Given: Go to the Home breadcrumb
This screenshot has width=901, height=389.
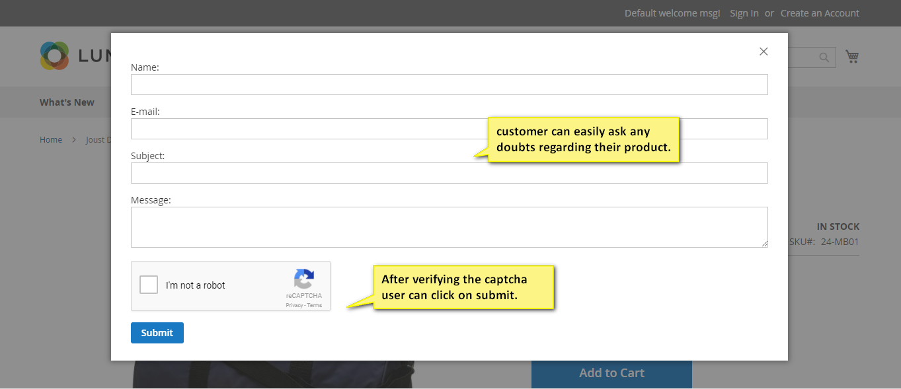Looking at the screenshot, I should click(51, 139).
